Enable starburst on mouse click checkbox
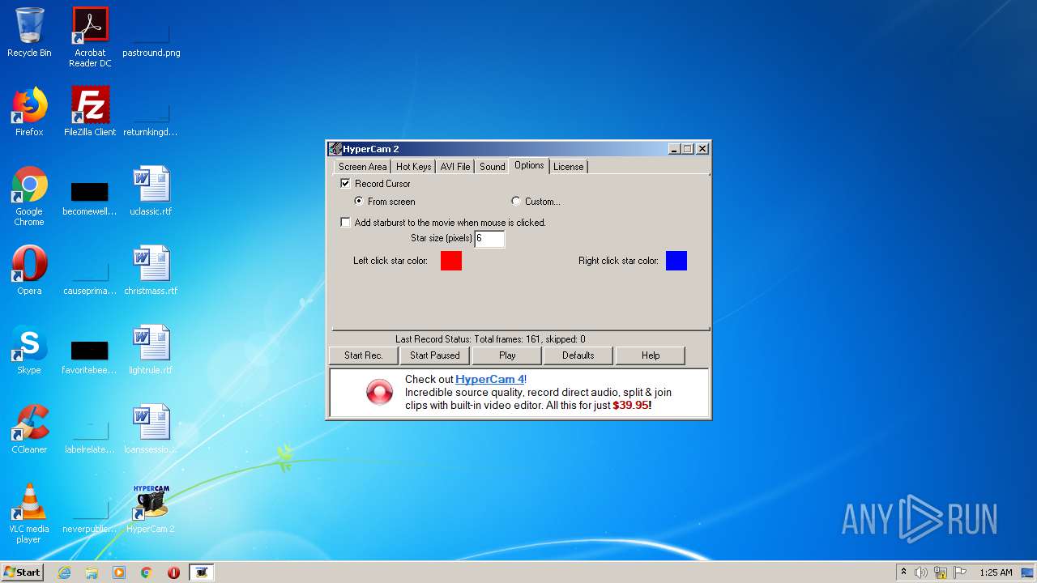The height and width of the screenshot is (583, 1037). pyautogui.click(x=346, y=222)
